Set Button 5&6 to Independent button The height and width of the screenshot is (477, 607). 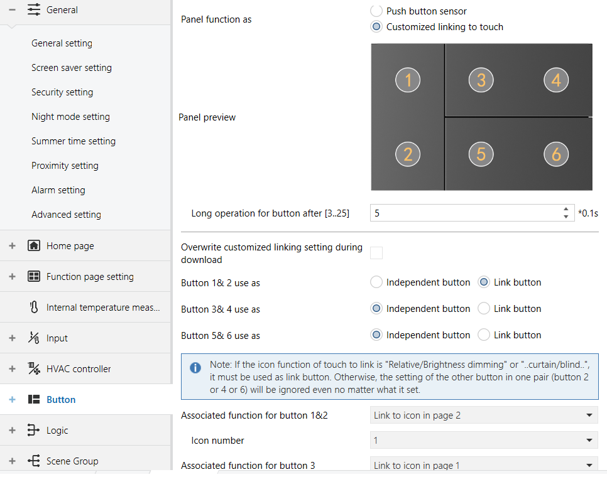click(376, 335)
